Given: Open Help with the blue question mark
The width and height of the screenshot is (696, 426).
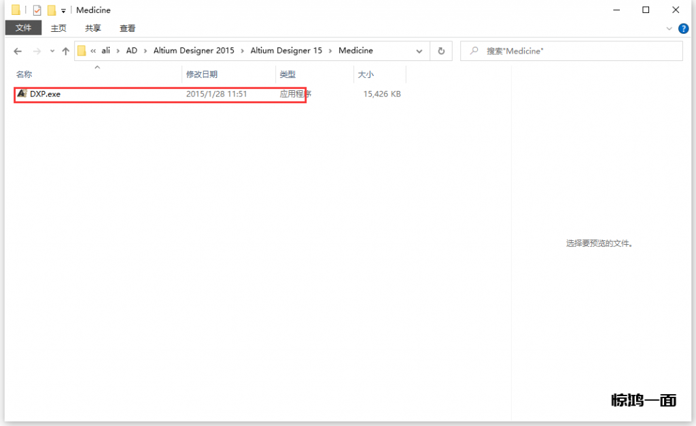Looking at the screenshot, I should click(x=684, y=28).
